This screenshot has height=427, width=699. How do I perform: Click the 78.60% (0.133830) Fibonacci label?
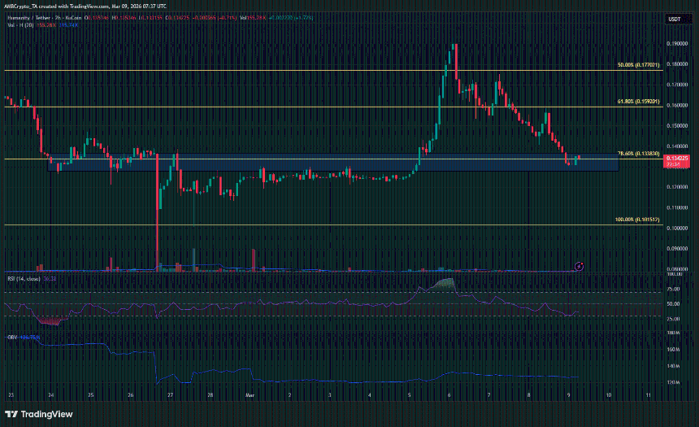[638, 154]
